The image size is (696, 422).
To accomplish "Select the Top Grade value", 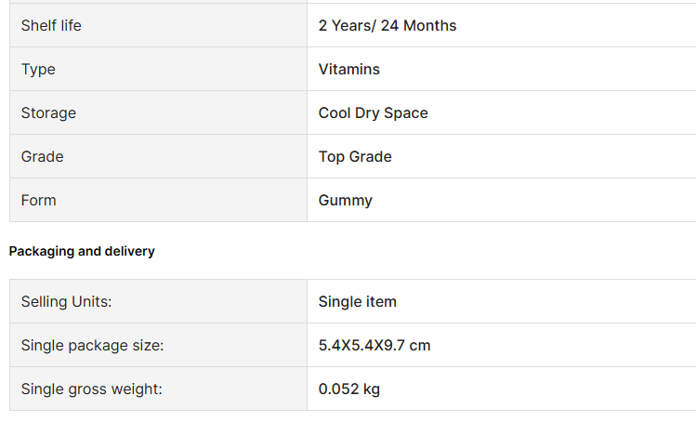I will (355, 157).
